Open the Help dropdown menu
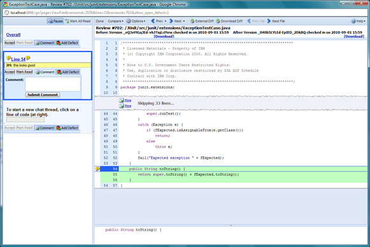Screen dimensions: 370x247 click(359, 21)
